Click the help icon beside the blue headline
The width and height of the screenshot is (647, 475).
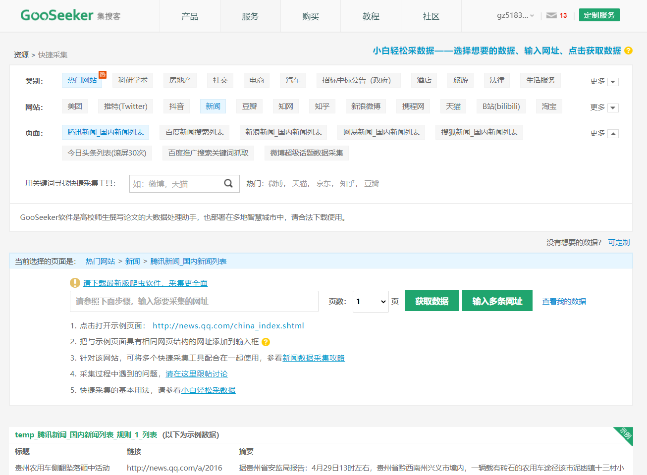[628, 51]
